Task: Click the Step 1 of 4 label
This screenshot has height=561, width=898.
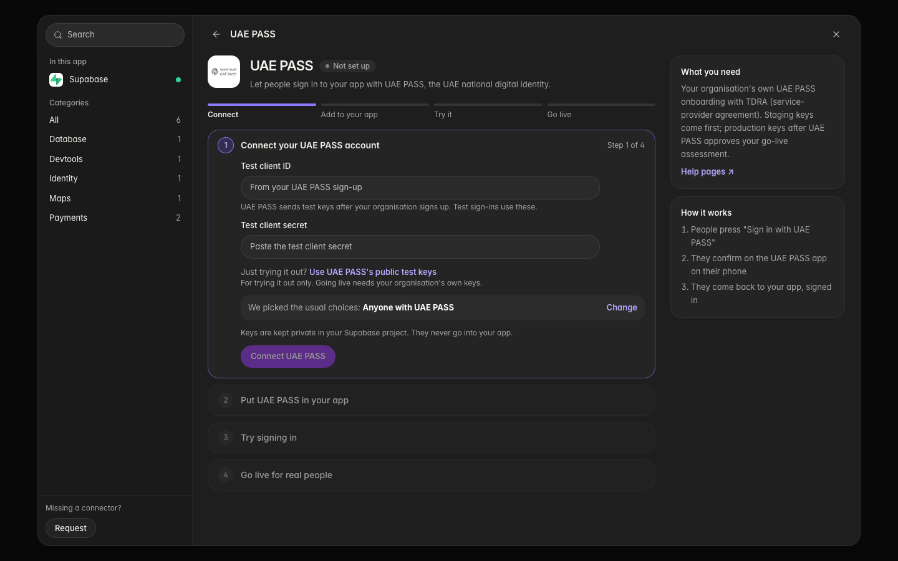Action: click(626, 145)
